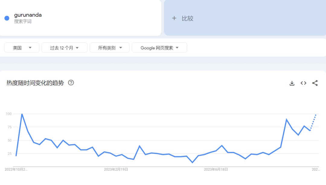
Task: Expand the Google 网页搜索 search type
Action: click(x=159, y=48)
